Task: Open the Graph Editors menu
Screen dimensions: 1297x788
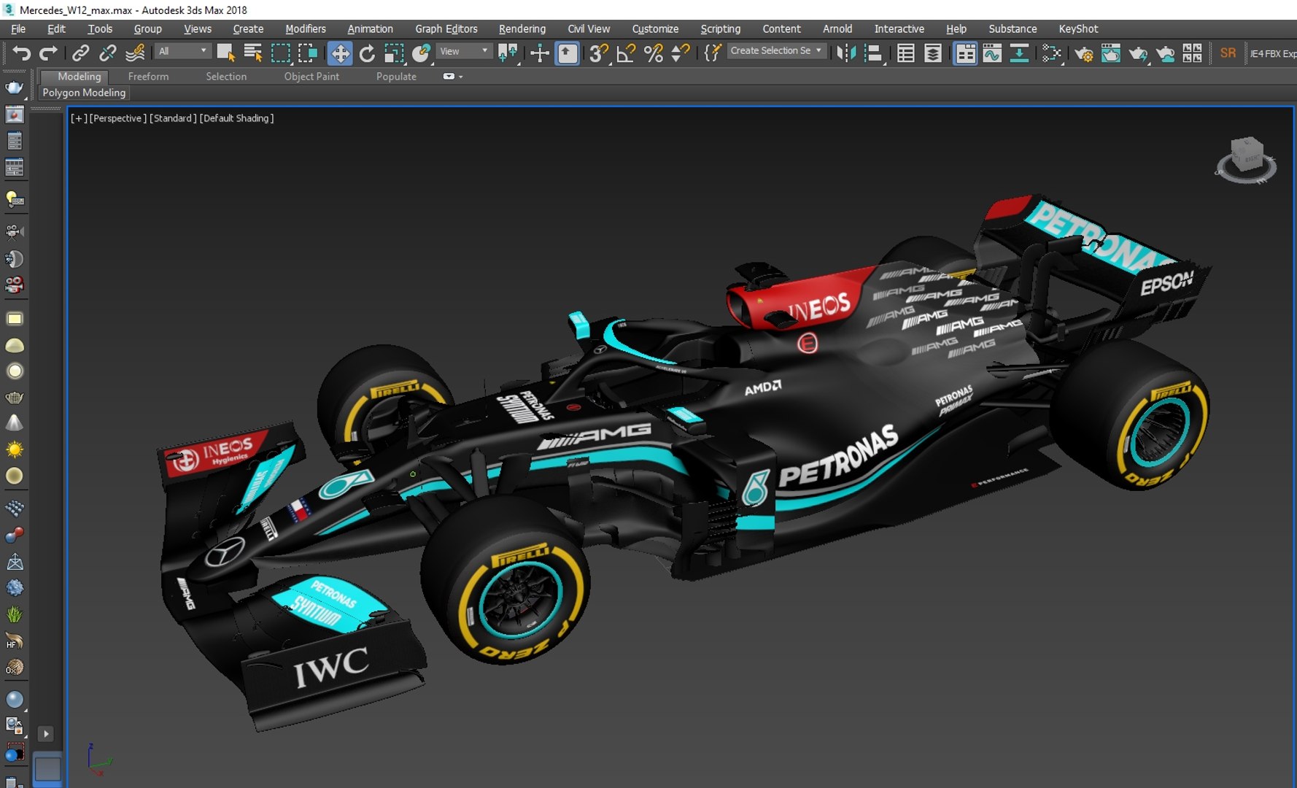Action: coord(446,28)
